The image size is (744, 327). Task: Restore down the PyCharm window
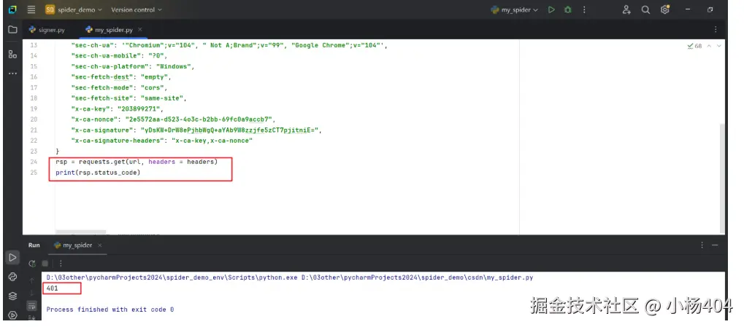coord(710,9)
